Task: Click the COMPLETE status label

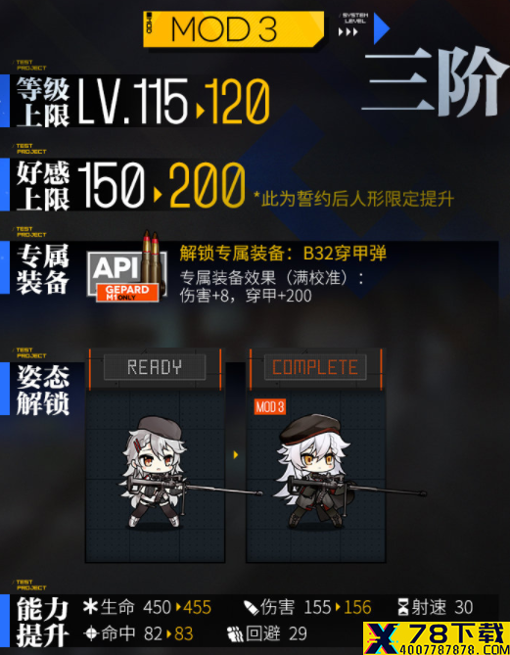Action: 315,367
